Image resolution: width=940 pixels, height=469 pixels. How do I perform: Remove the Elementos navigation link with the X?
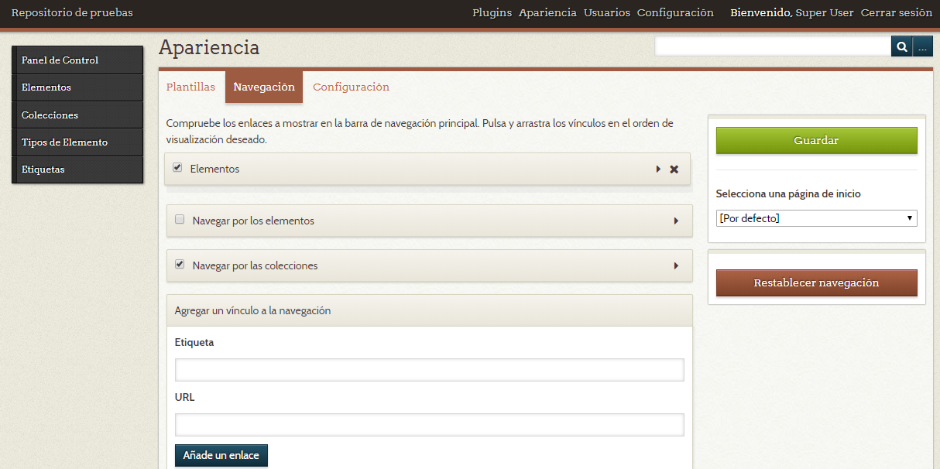pyautogui.click(x=674, y=168)
